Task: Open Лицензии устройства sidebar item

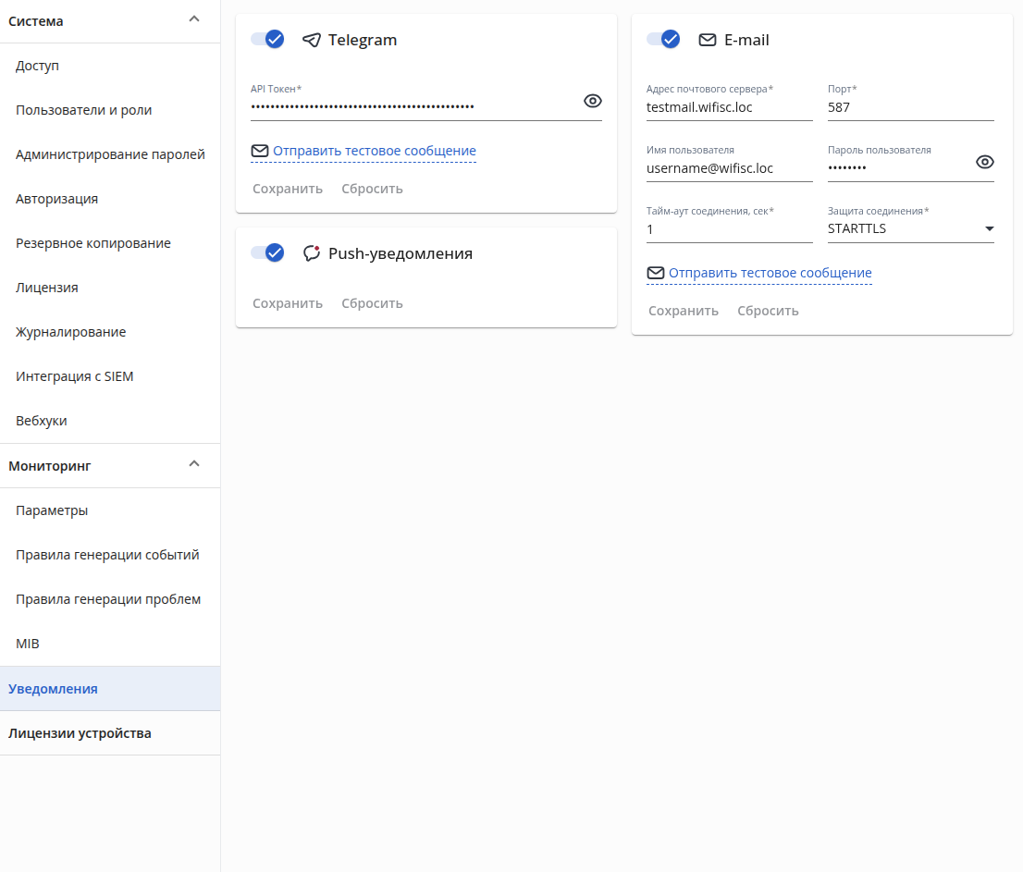Action: click(x=80, y=733)
